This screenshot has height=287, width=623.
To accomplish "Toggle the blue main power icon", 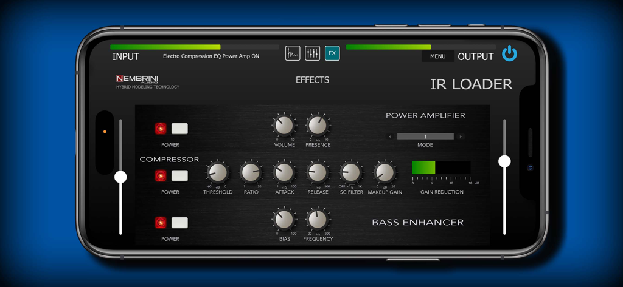I will tap(509, 53).
